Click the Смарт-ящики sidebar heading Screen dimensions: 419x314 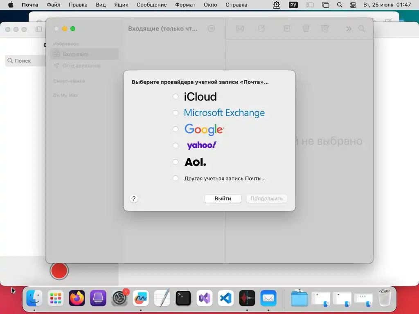coord(69,81)
